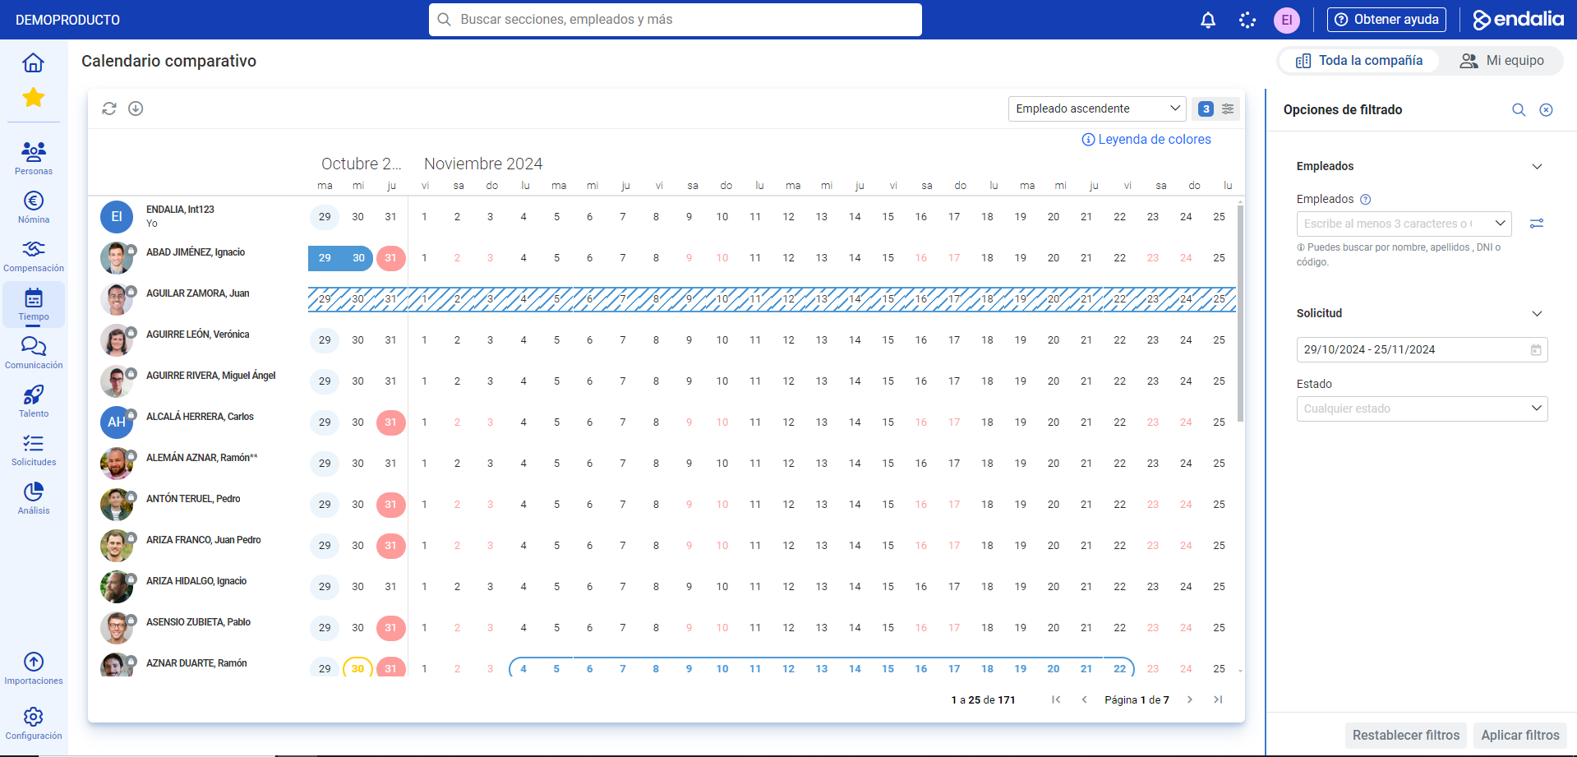Open the Cualquier estado dropdown
Viewport: 1577px width, 757px height.
tap(1422, 409)
